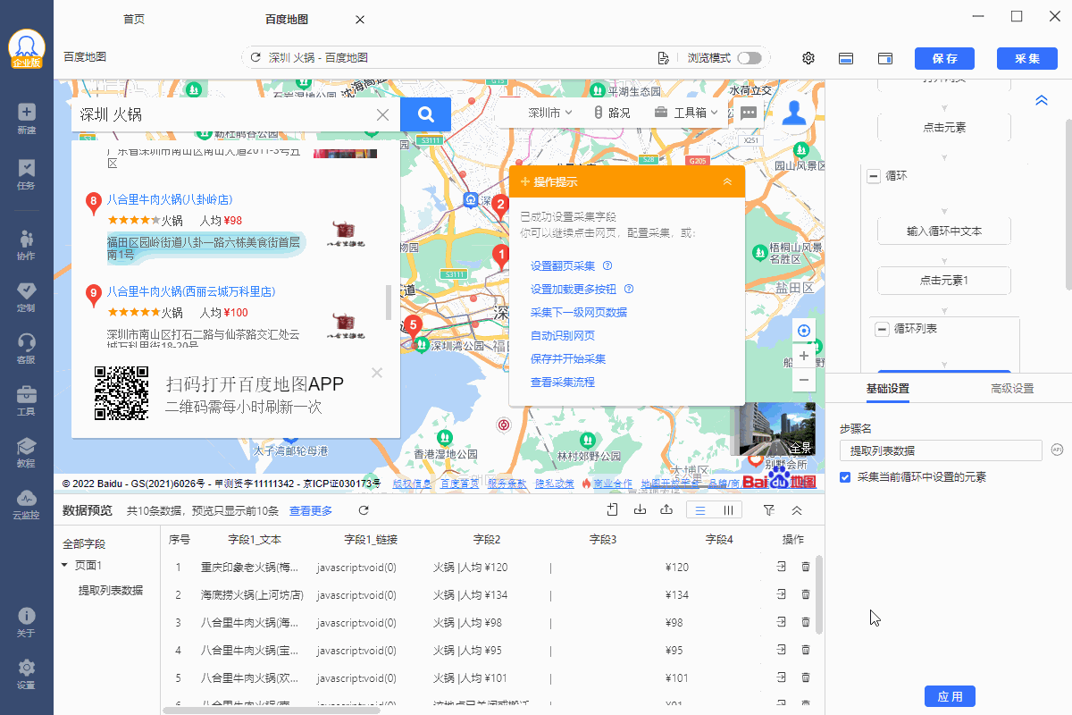
Task: Collapse the workflow with double chevron
Action: (1041, 101)
